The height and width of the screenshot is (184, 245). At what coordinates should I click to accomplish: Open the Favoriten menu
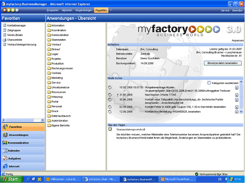tap(101, 10)
